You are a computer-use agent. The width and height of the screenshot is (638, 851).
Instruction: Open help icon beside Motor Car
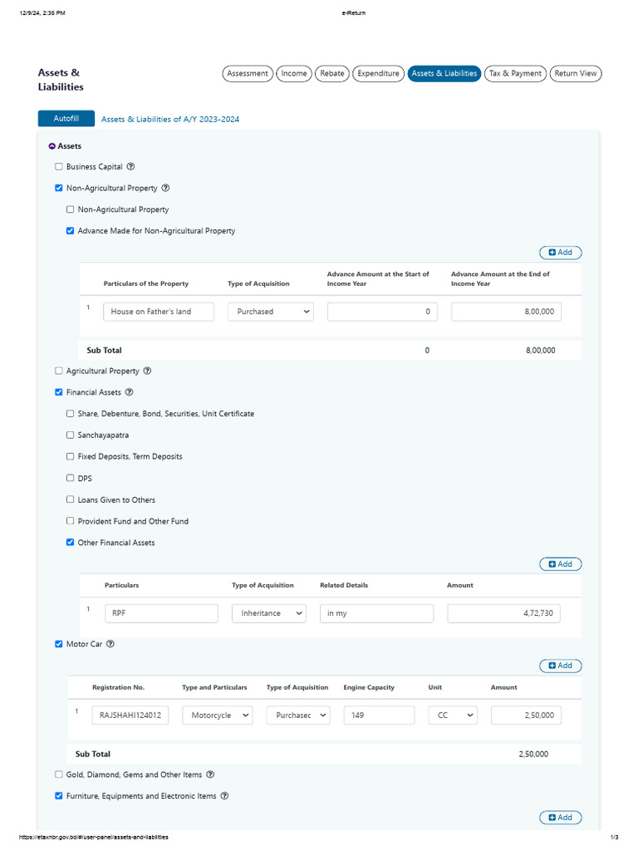(x=110, y=644)
